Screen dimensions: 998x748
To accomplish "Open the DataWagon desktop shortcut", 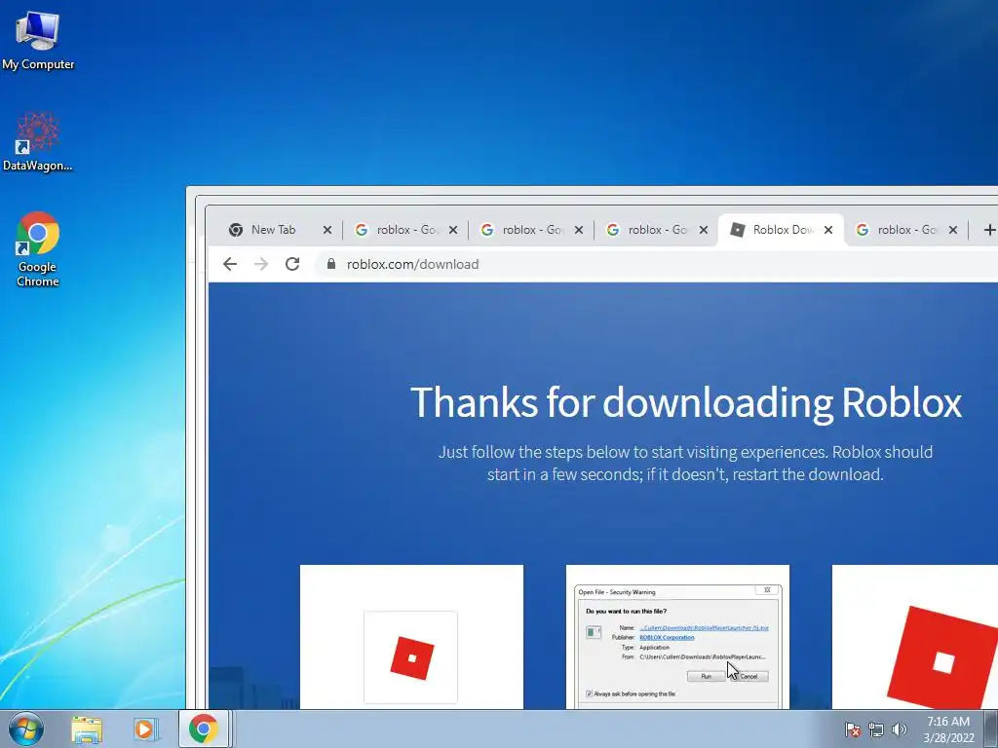I will click(x=38, y=141).
